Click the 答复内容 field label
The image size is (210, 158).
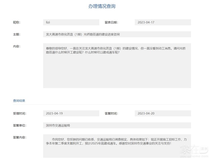coord(19,137)
